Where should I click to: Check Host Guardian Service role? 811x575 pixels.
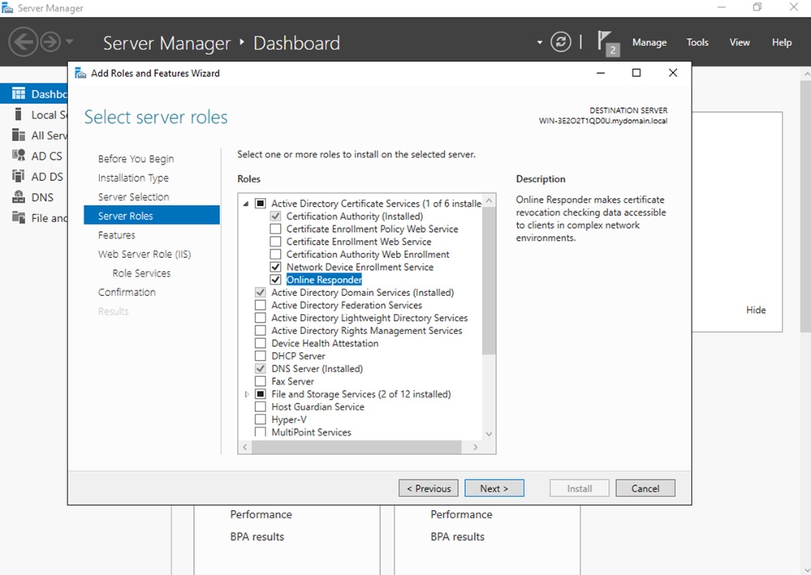[261, 406]
